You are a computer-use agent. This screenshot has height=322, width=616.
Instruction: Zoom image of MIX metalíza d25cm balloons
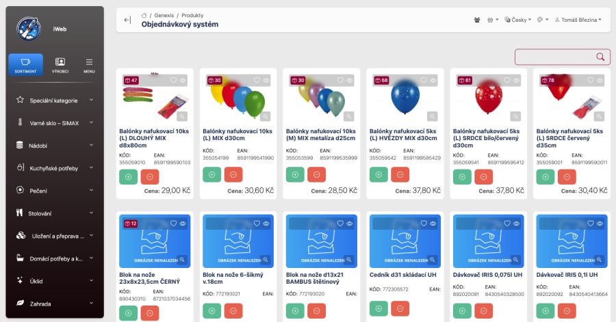click(350, 116)
